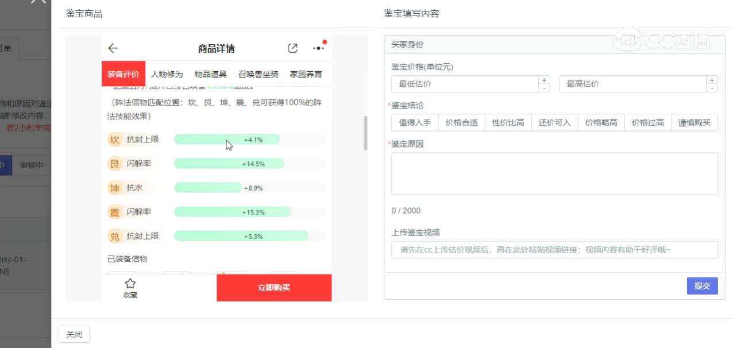Focus the 鉴定原因 reason text area

tap(554, 173)
